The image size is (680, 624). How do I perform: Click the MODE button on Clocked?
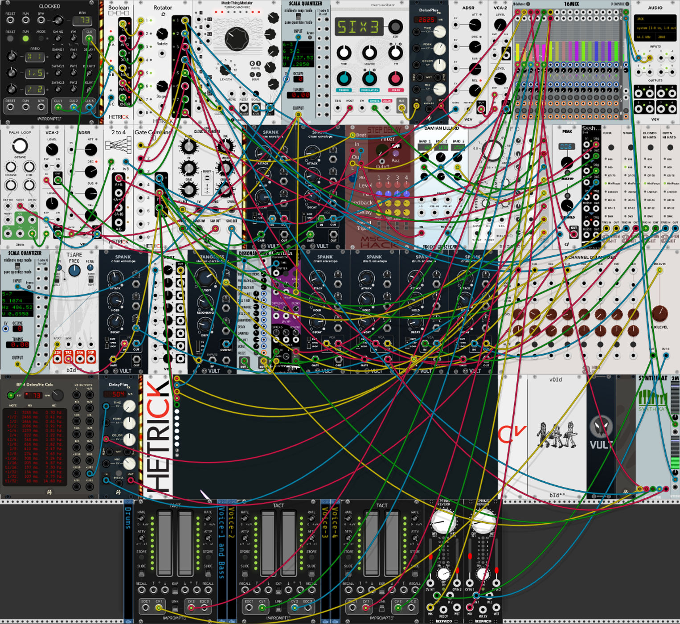41,39
